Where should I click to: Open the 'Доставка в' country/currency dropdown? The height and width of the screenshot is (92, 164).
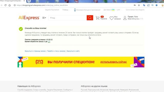[x=113, y=10]
